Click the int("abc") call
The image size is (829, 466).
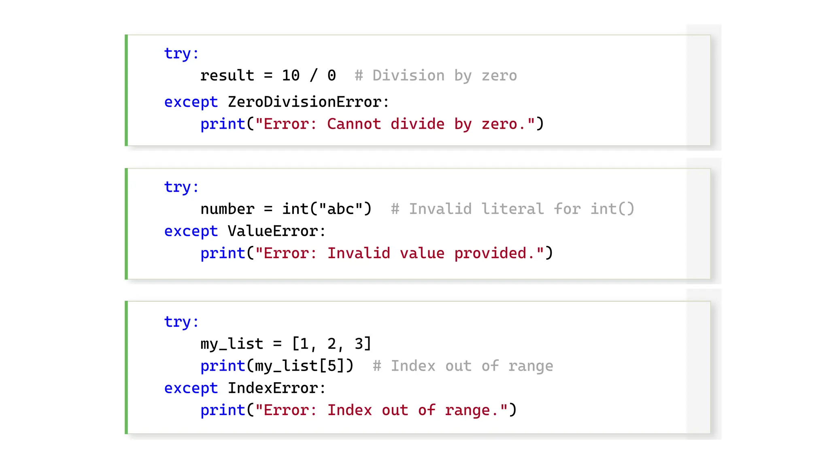pyautogui.click(x=327, y=209)
